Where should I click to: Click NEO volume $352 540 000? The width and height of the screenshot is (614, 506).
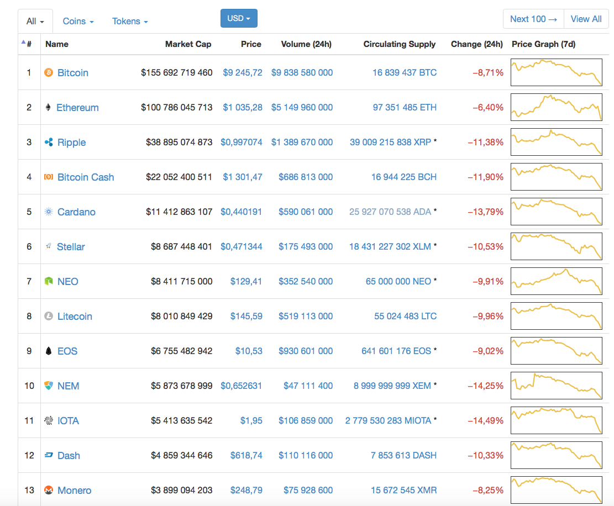point(306,281)
